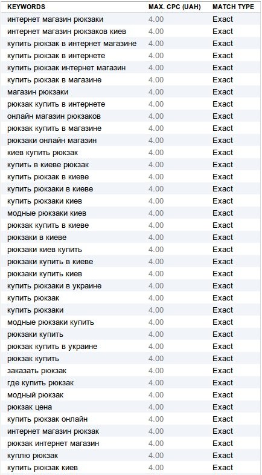Click Exact match type for "интернет магазин рюкзаков киев"
Viewport: 262px width, 475px height.
(x=223, y=32)
